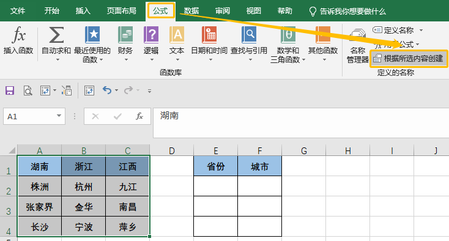
Task: Select cell containing 宁波
Action: 84,226
